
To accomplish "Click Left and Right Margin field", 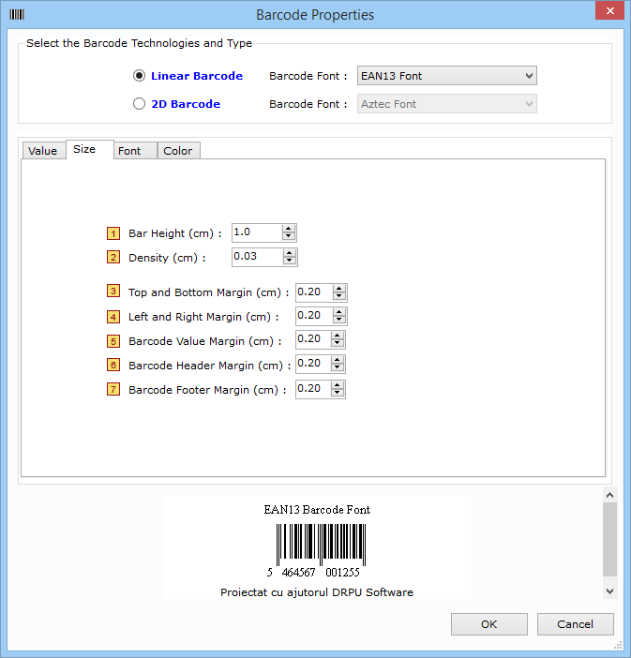I will click(314, 316).
